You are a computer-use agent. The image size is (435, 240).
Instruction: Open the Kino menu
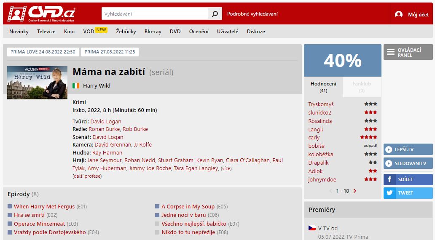click(69, 32)
